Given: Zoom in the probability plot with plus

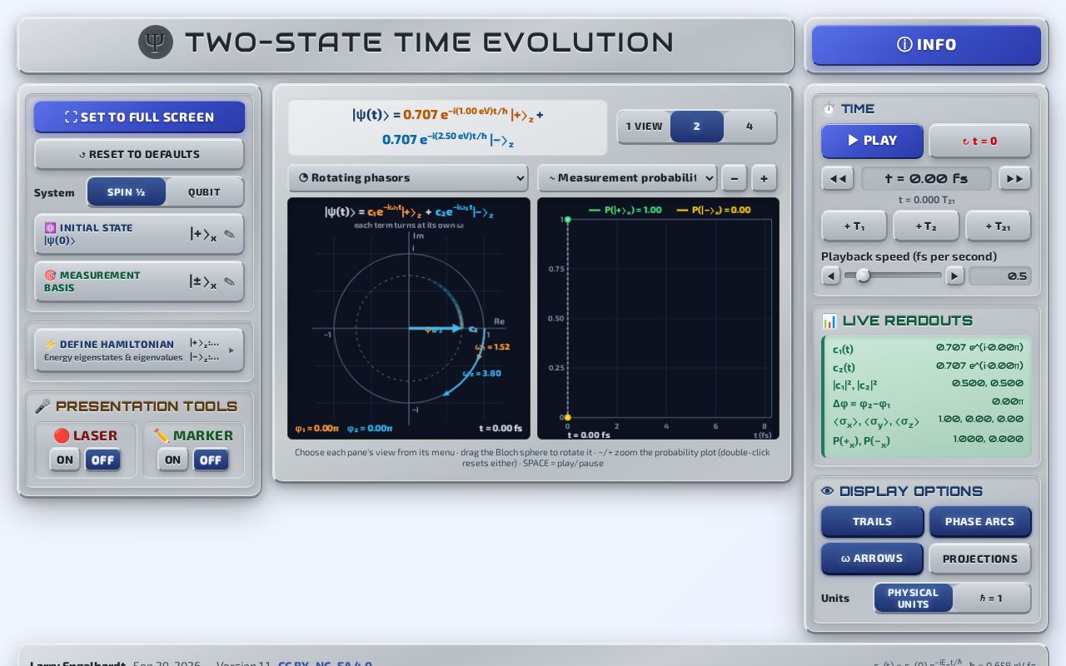Looking at the screenshot, I should click(x=765, y=177).
